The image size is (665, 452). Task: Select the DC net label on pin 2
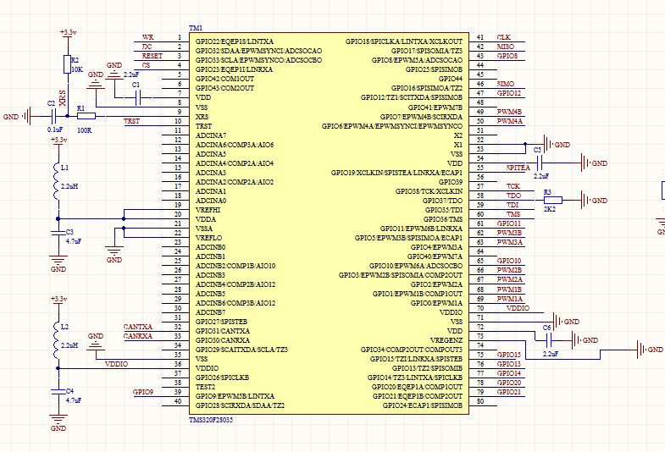point(147,47)
